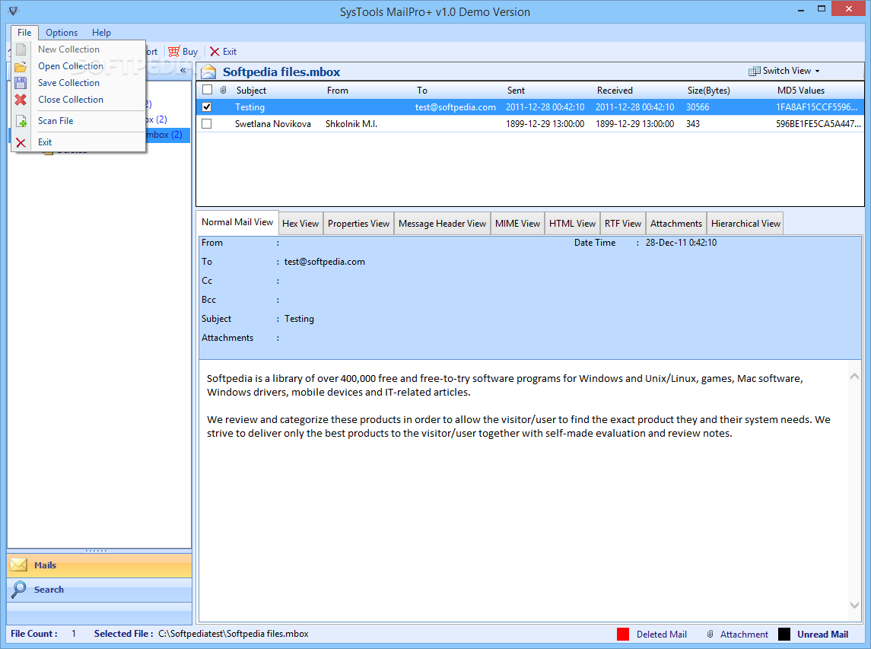Click the Buy toolbar button
Viewport: 871px width, 649px height.
[183, 52]
